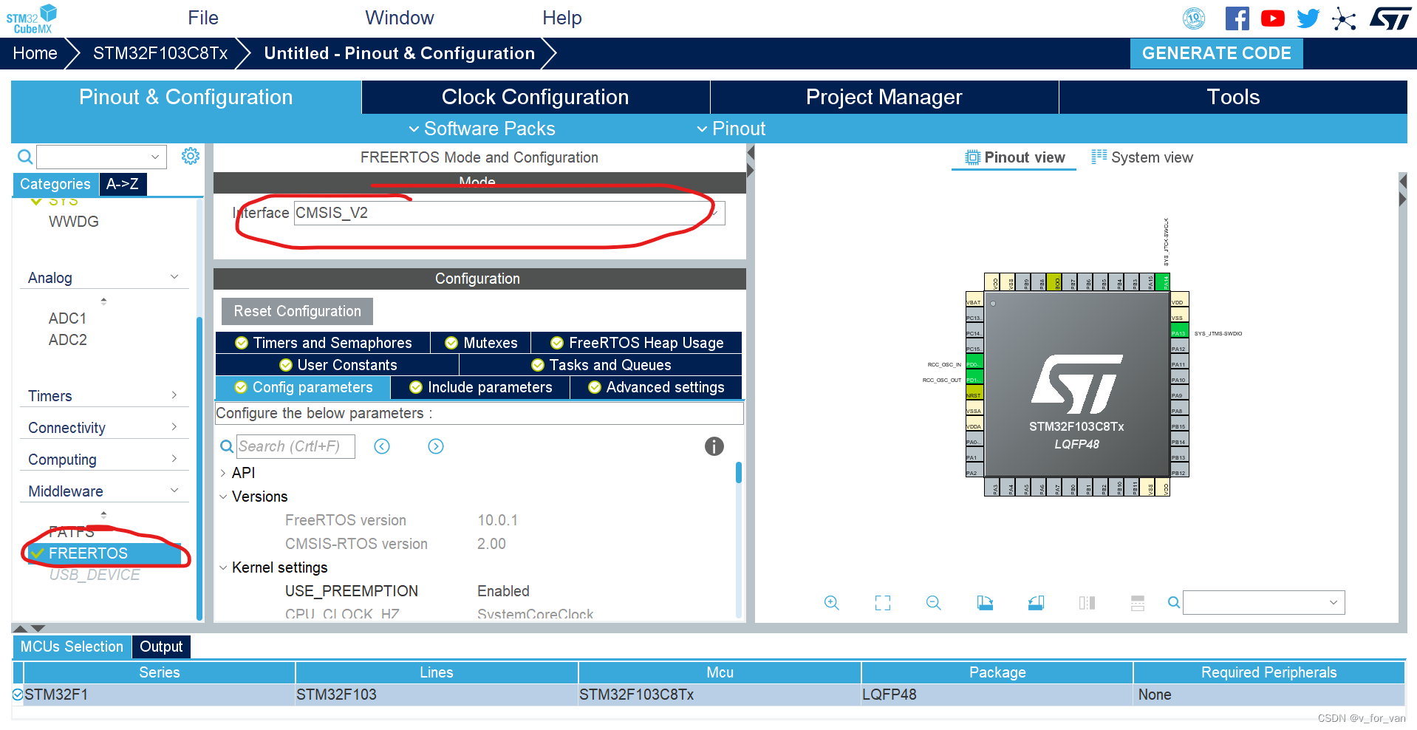Go to next parameter search result

pyautogui.click(x=436, y=446)
